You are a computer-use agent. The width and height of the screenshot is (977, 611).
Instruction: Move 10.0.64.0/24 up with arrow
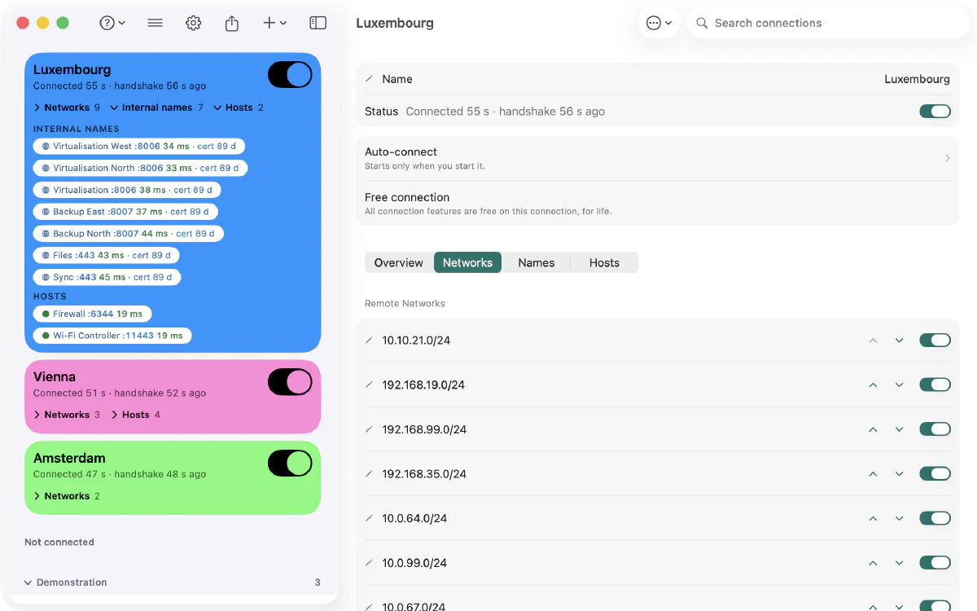click(873, 518)
